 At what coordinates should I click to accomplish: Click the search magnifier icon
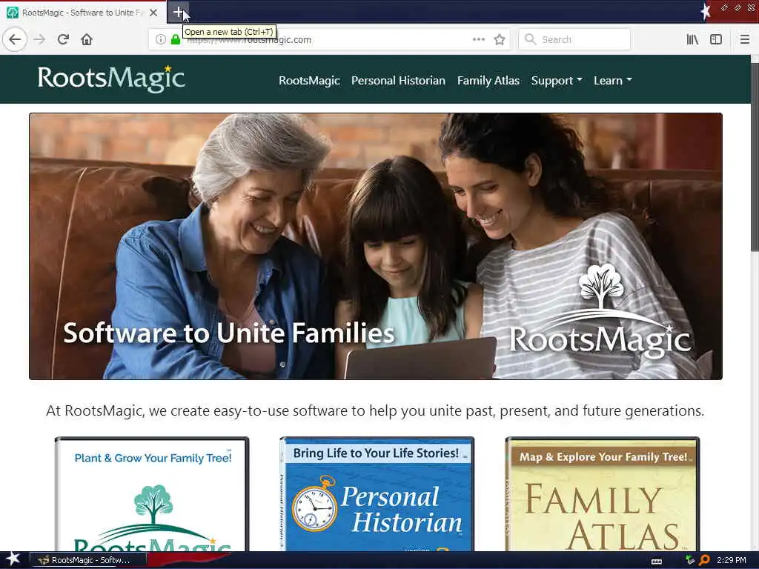click(530, 39)
